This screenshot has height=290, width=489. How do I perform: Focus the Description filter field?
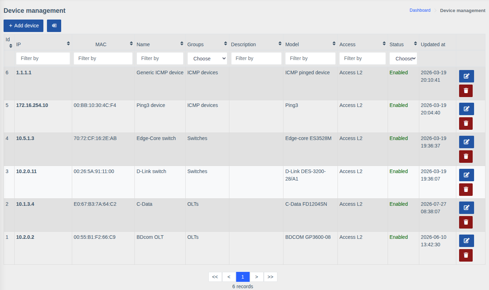[x=256, y=58]
